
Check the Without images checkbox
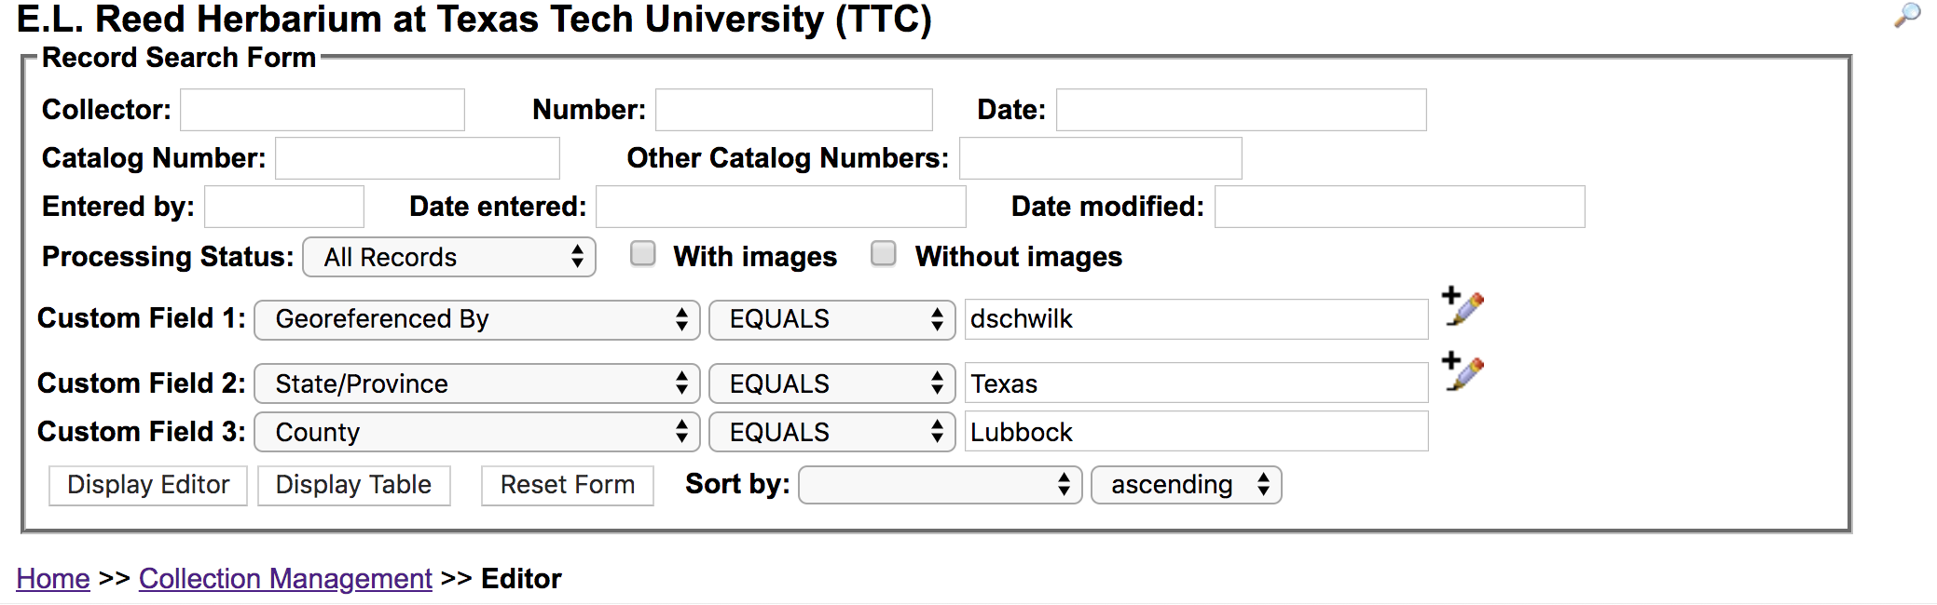884,254
